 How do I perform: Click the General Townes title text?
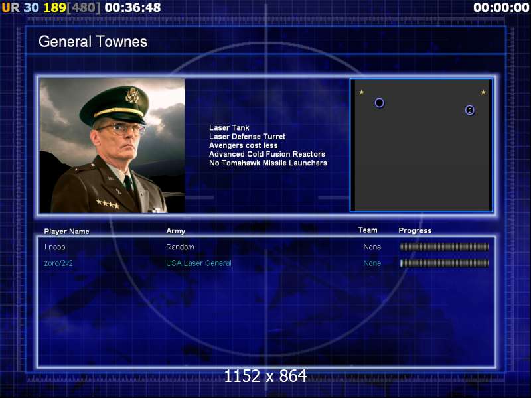[x=93, y=42]
